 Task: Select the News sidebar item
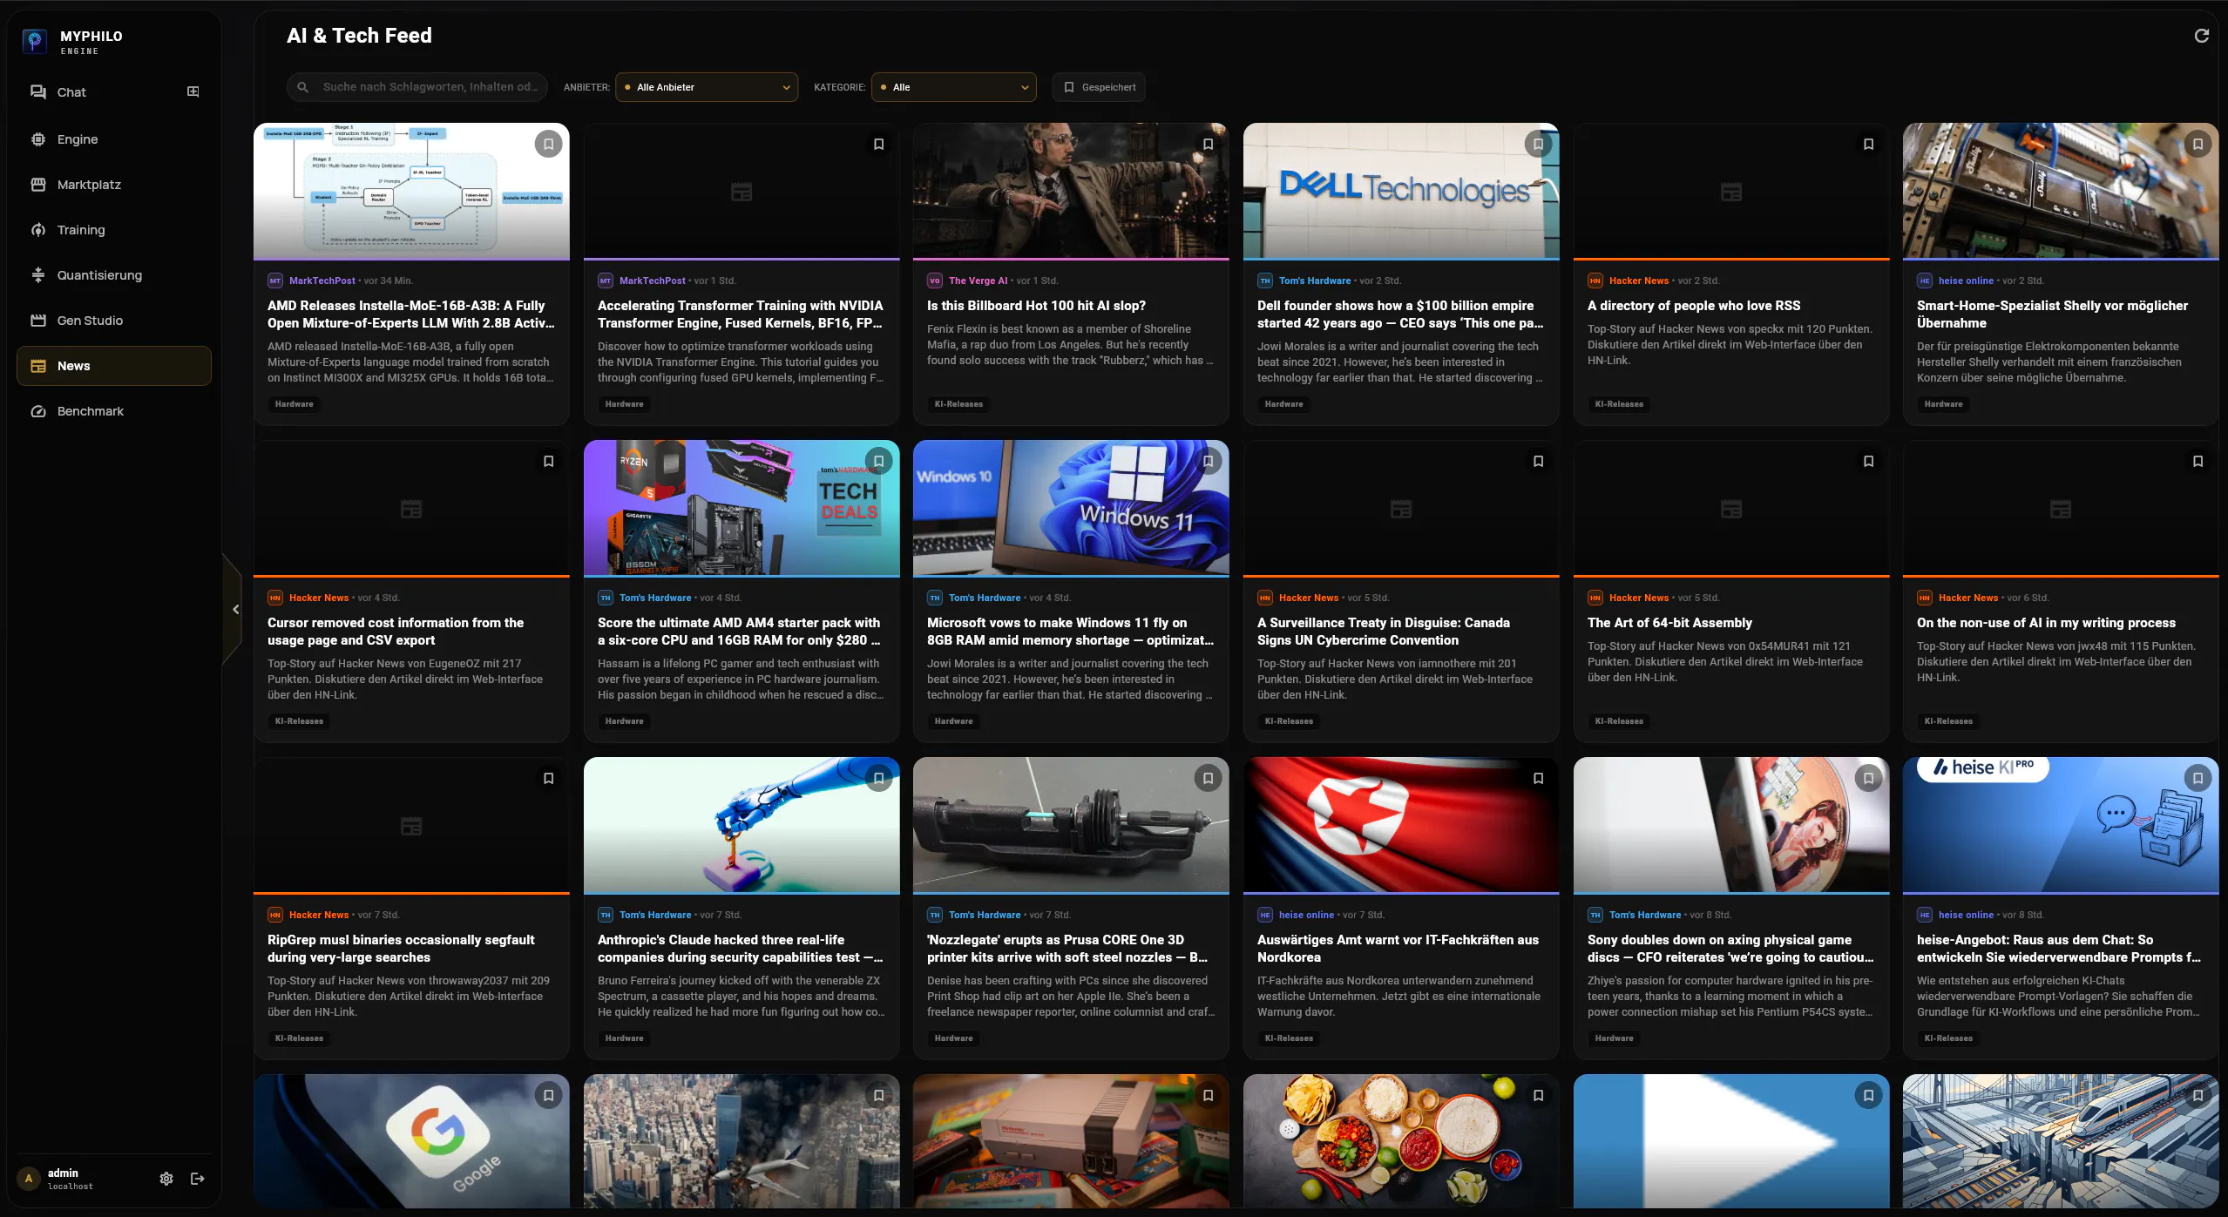point(114,366)
